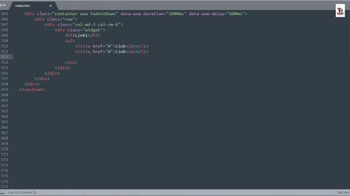Image resolution: width=350 pixels, height=196 pixels.
Task: Click the data-wow-delay="600ms" attribute
Action: coord(217,14)
